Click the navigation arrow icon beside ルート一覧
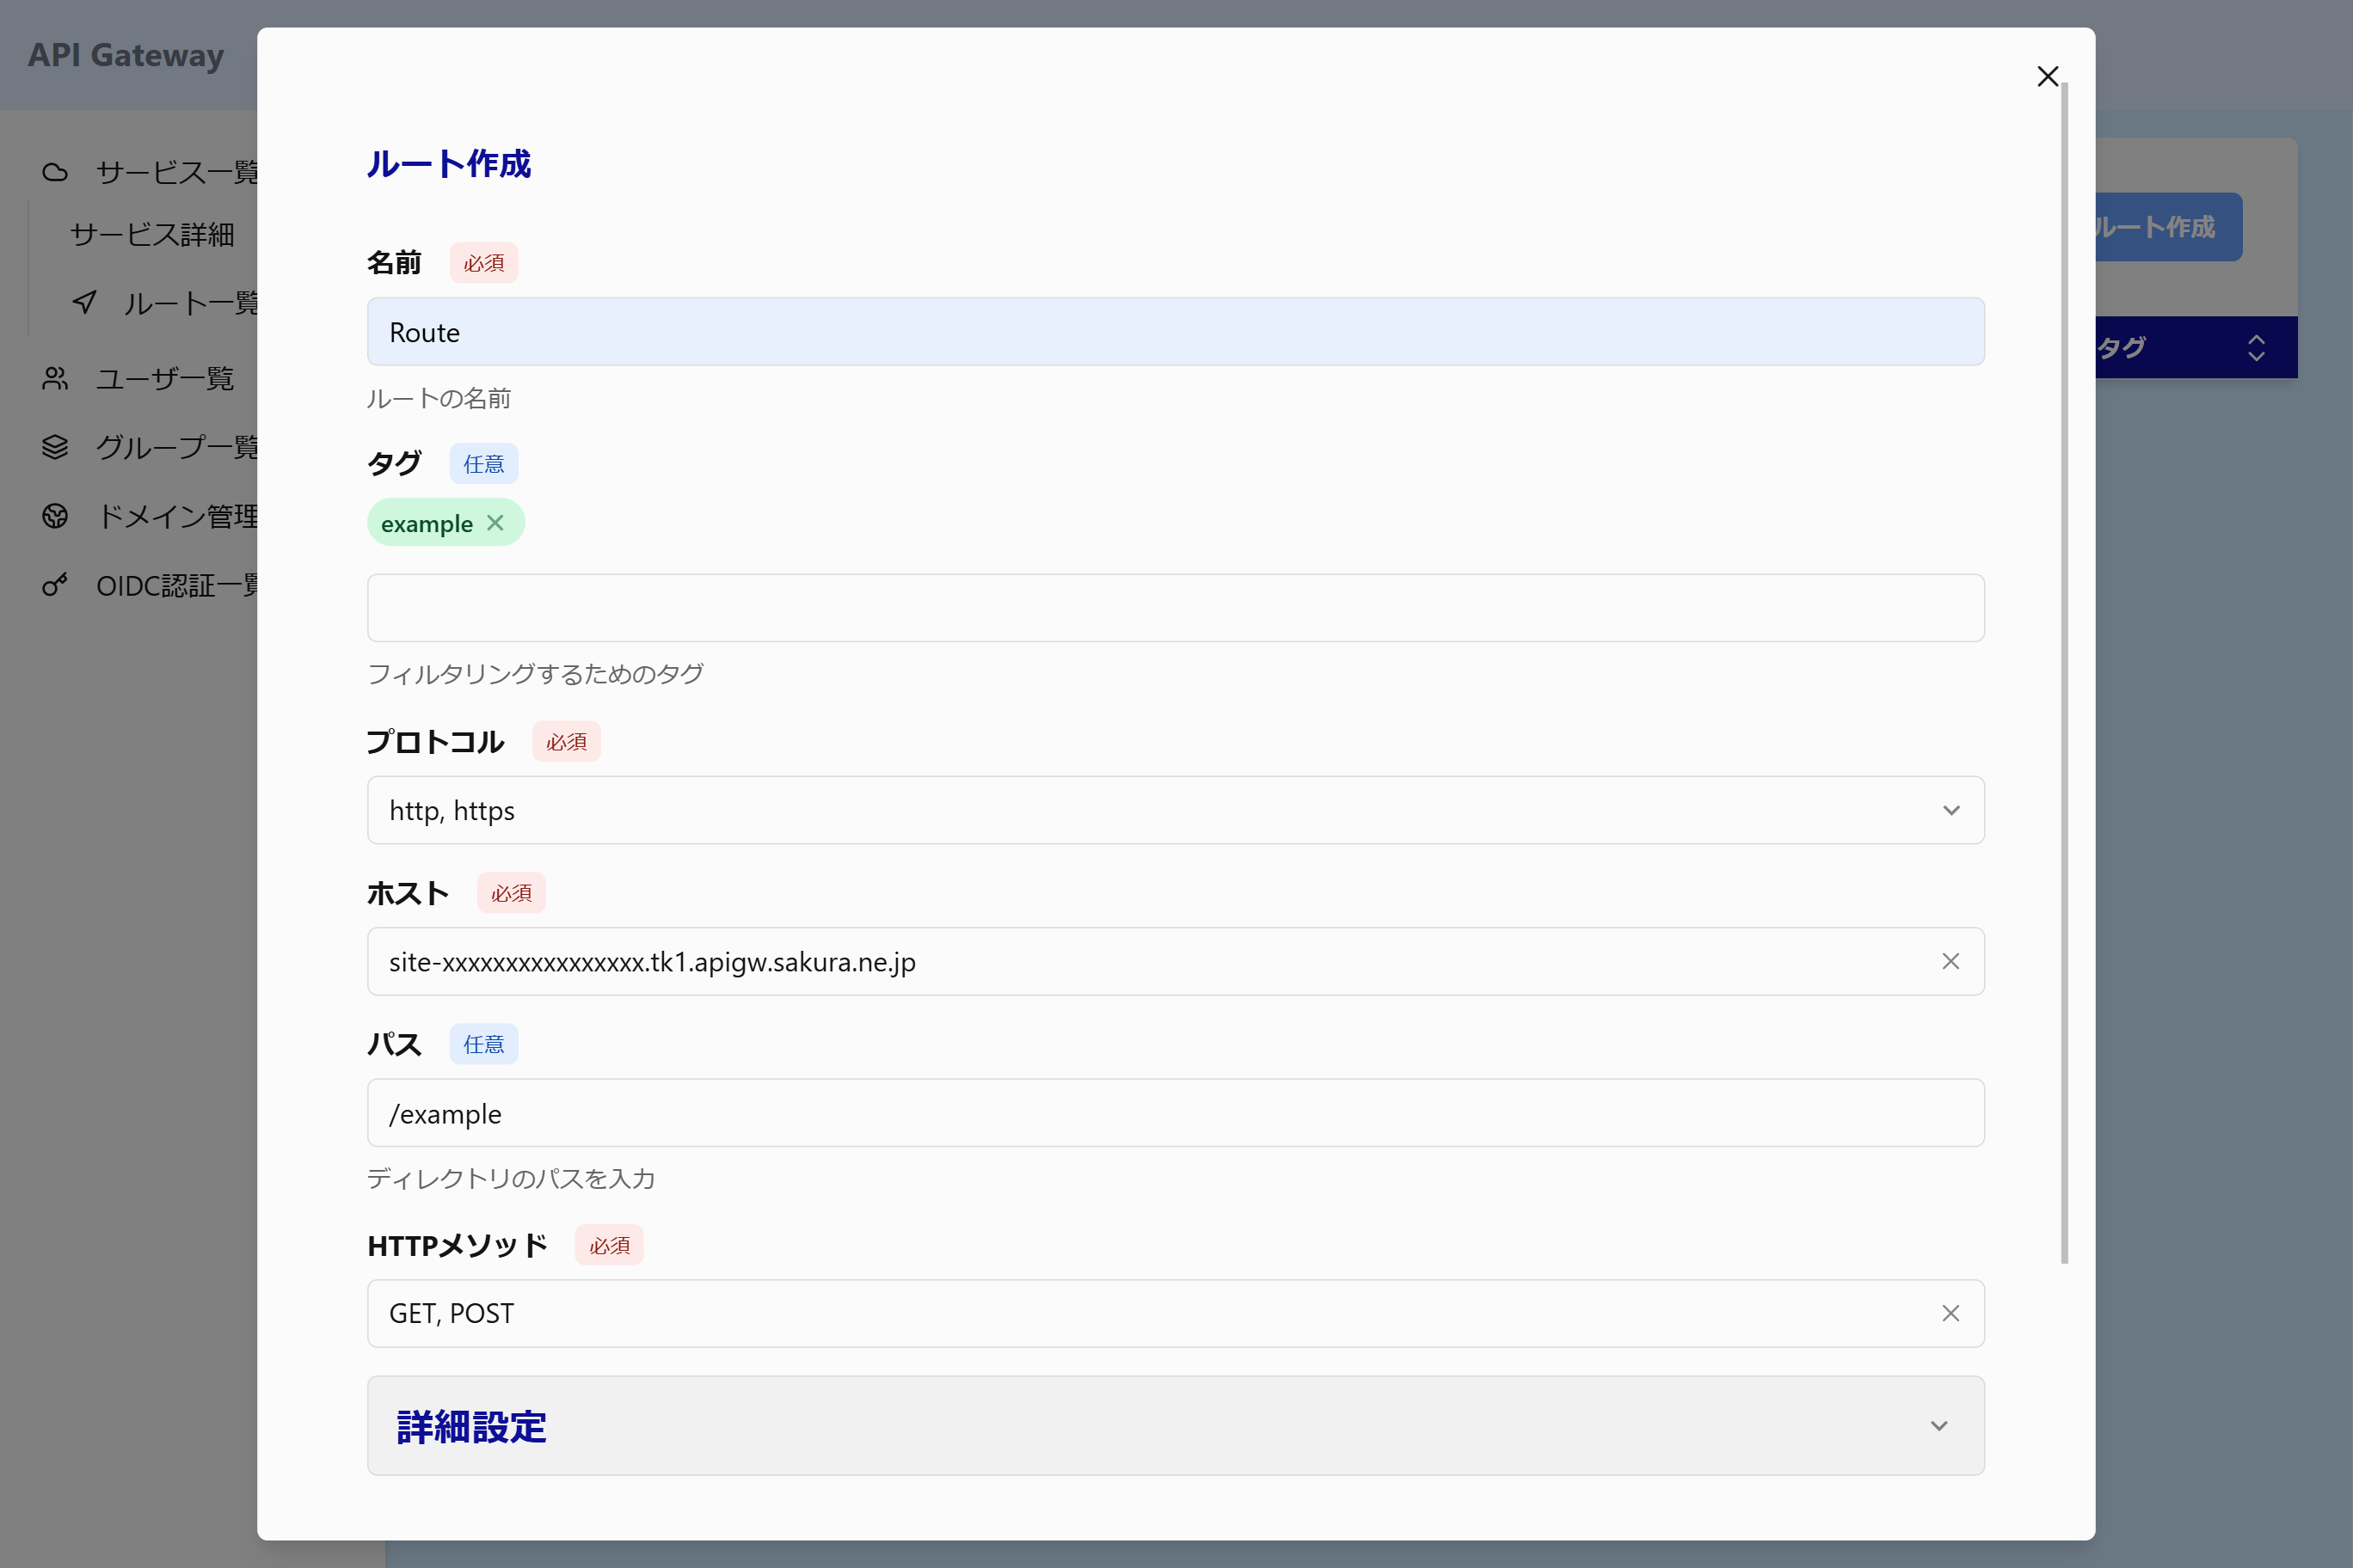Image resolution: width=2353 pixels, height=1568 pixels. [x=85, y=302]
